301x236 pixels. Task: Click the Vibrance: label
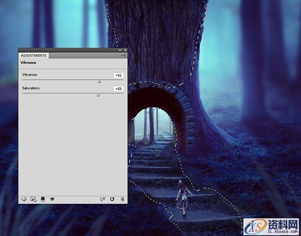pos(30,75)
